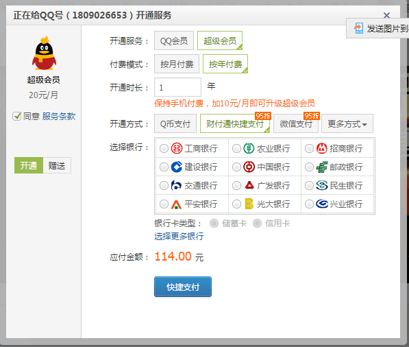The height and width of the screenshot is (347, 409).
Task: Select the 广发银行 radio button
Action: (x=236, y=186)
